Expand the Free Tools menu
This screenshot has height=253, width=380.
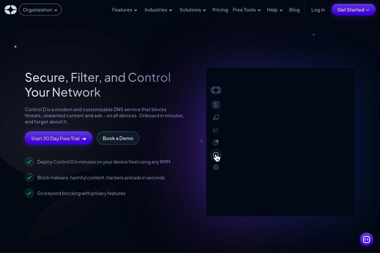coord(247,10)
